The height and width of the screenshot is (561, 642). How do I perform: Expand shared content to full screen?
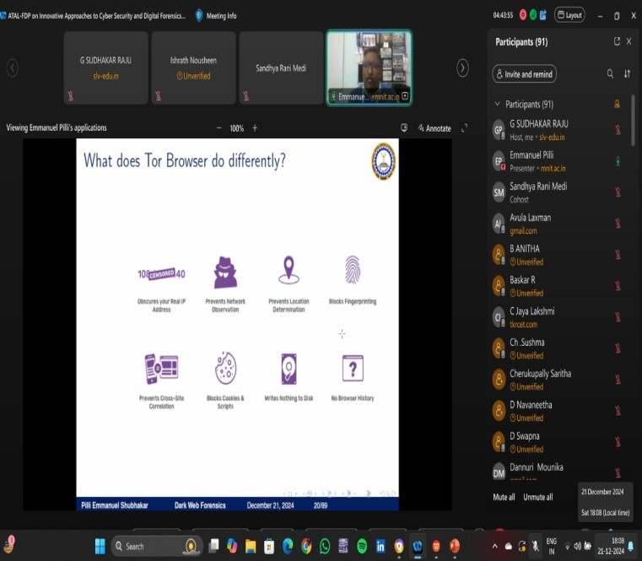pos(464,128)
